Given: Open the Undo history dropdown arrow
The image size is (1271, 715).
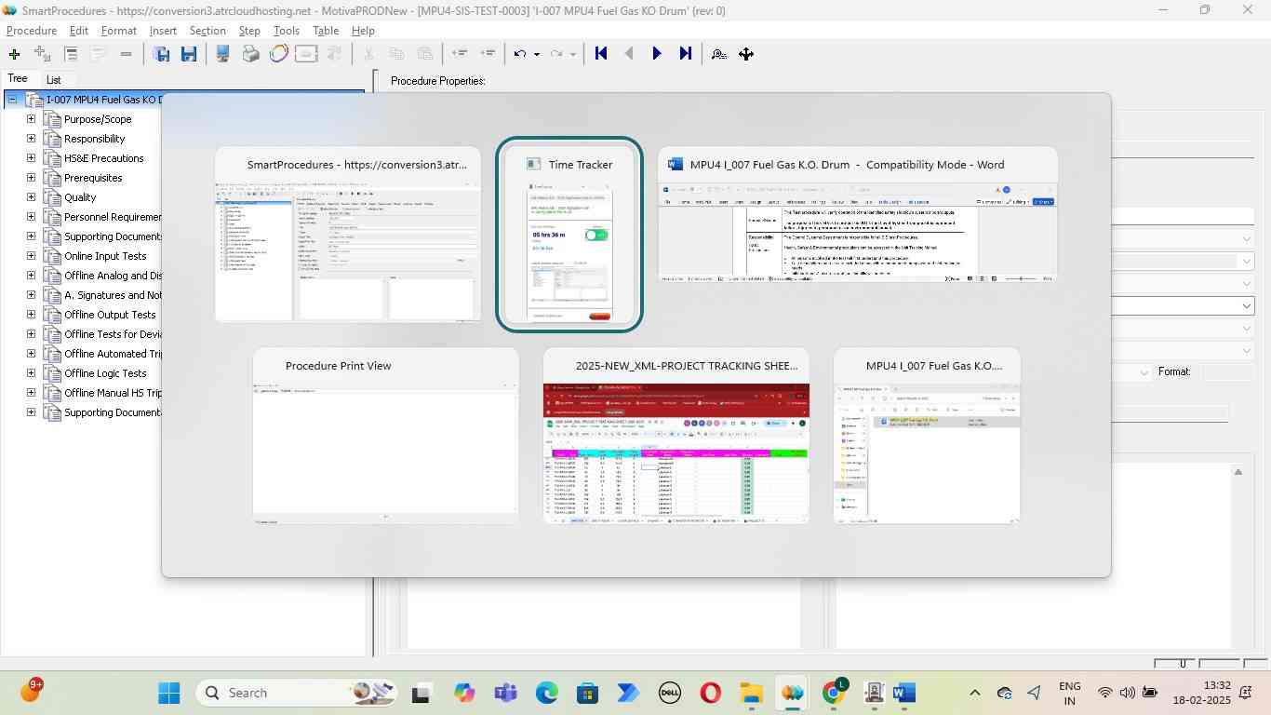Looking at the screenshot, I should click(537, 54).
